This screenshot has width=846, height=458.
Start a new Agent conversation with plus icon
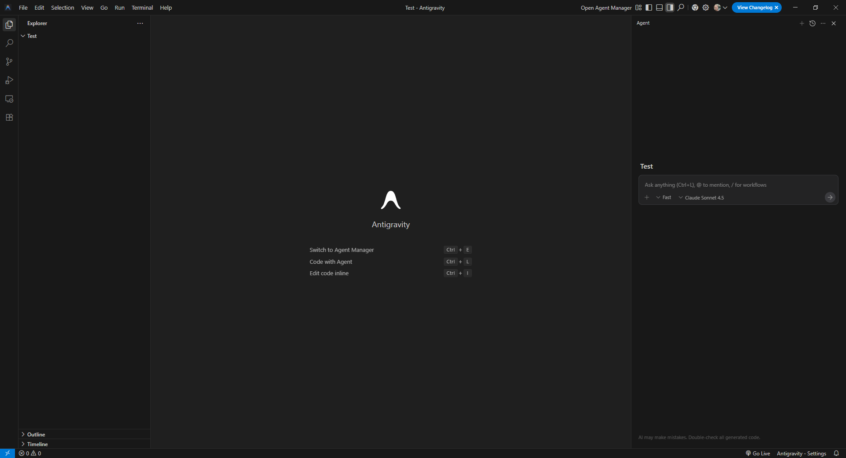tap(802, 23)
